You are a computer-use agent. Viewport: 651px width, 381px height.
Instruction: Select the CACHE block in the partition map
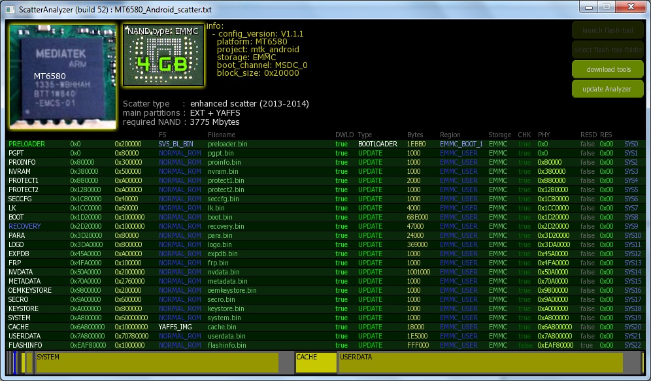[x=316, y=362]
